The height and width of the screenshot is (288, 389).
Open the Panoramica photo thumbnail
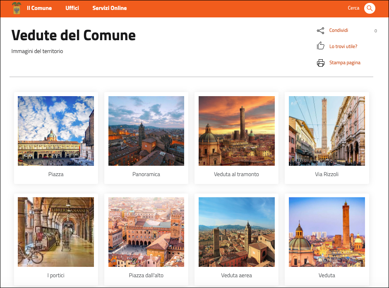click(146, 131)
